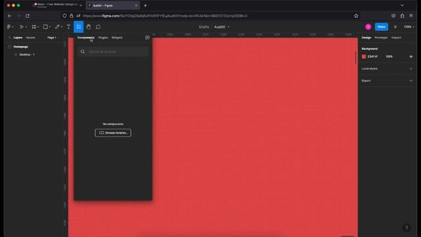
Task: Click the library search input field
Action: tap(113, 51)
